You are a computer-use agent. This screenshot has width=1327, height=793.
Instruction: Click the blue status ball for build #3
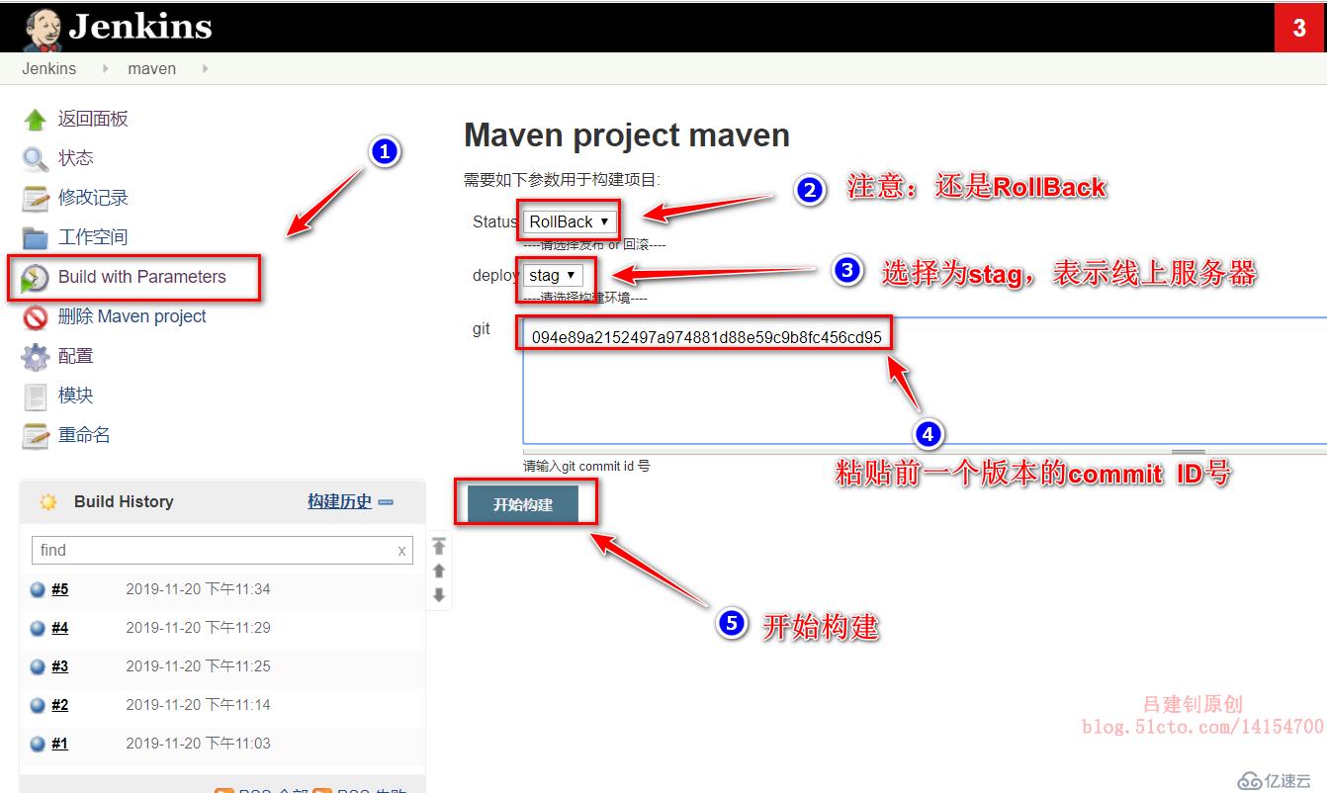coord(38,666)
